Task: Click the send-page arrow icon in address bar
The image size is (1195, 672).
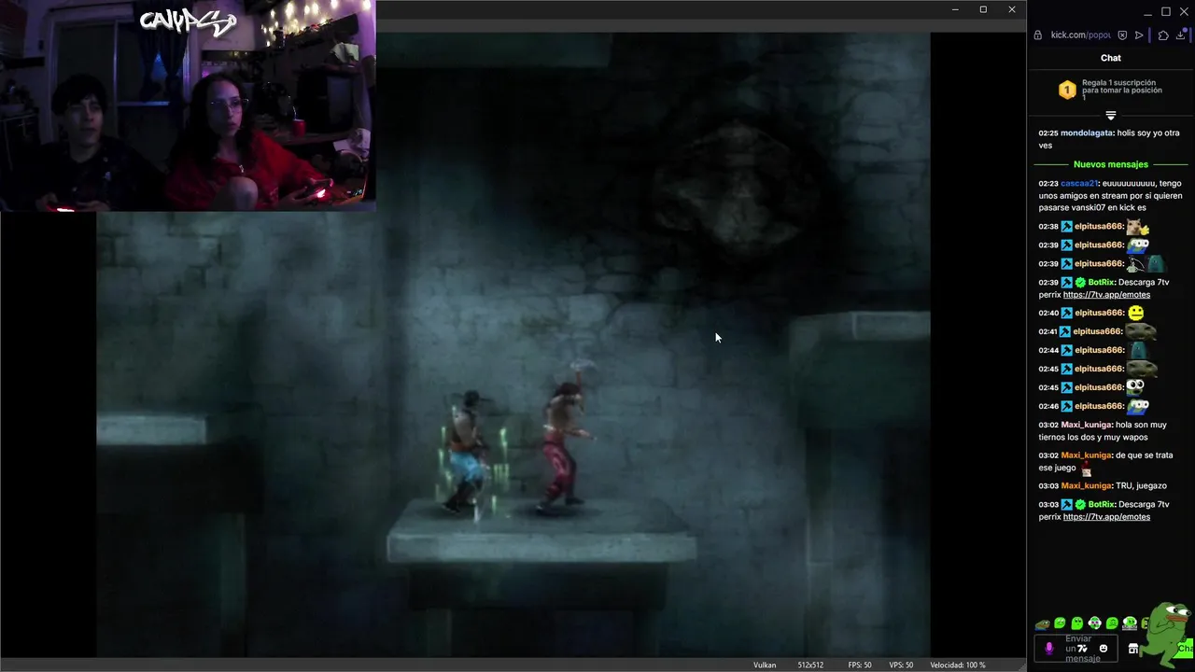Action: [1139, 35]
